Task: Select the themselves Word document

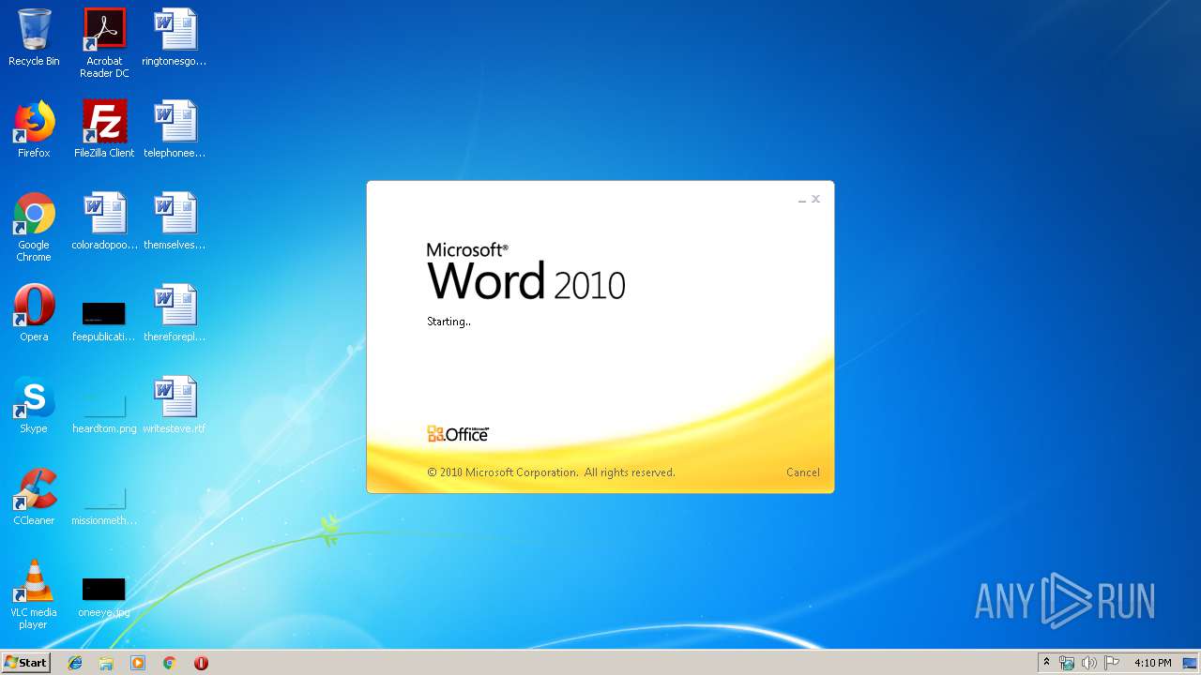Action: 175,221
